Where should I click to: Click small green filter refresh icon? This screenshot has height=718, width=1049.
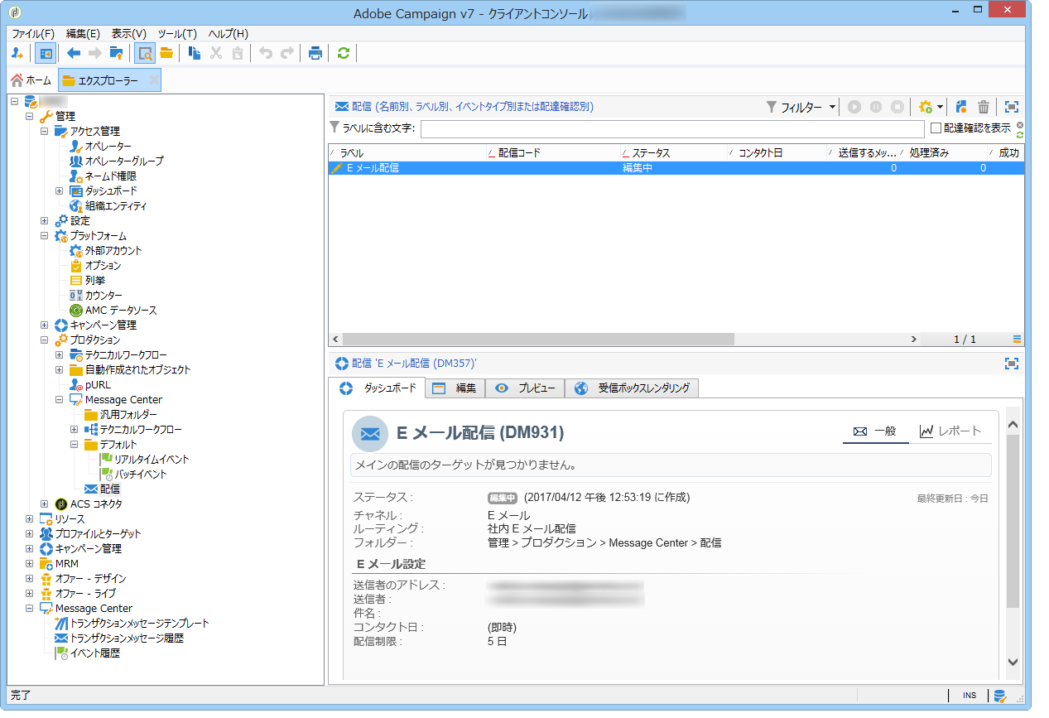[x=1020, y=135]
